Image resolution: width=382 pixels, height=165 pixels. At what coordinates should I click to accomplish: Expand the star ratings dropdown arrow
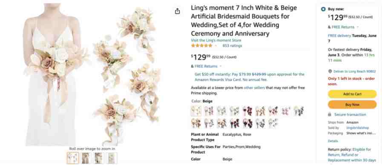point(215,46)
